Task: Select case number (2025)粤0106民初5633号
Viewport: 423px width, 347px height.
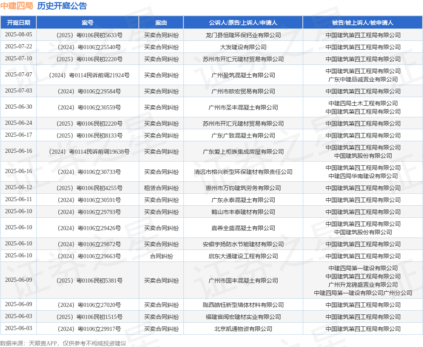Action: [89, 35]
